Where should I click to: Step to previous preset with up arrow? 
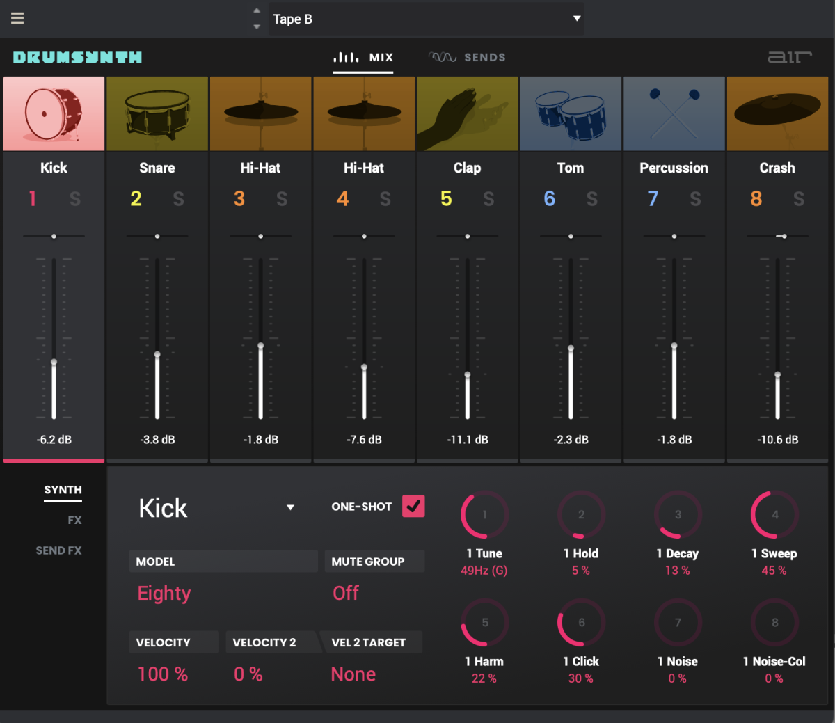tap(257, 10)
